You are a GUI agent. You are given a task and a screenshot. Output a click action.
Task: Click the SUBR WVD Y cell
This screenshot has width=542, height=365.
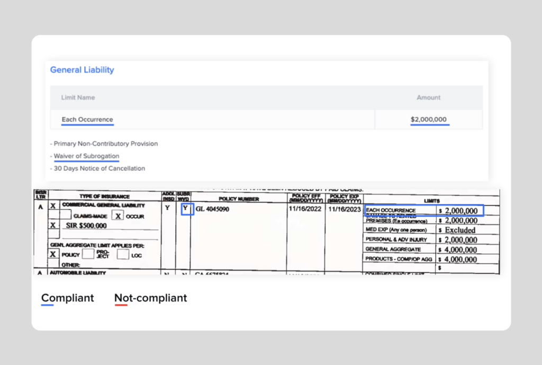[187, 209]
